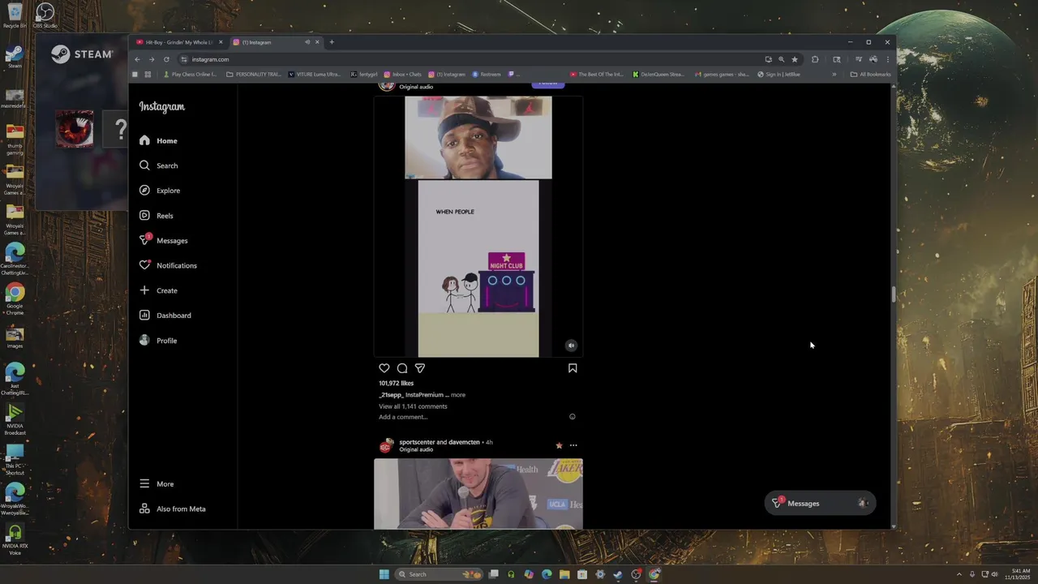Viewport: 1038px width, 584px height.
Task: Click the sportscenter avatar on the post
Action: (385, 446)
